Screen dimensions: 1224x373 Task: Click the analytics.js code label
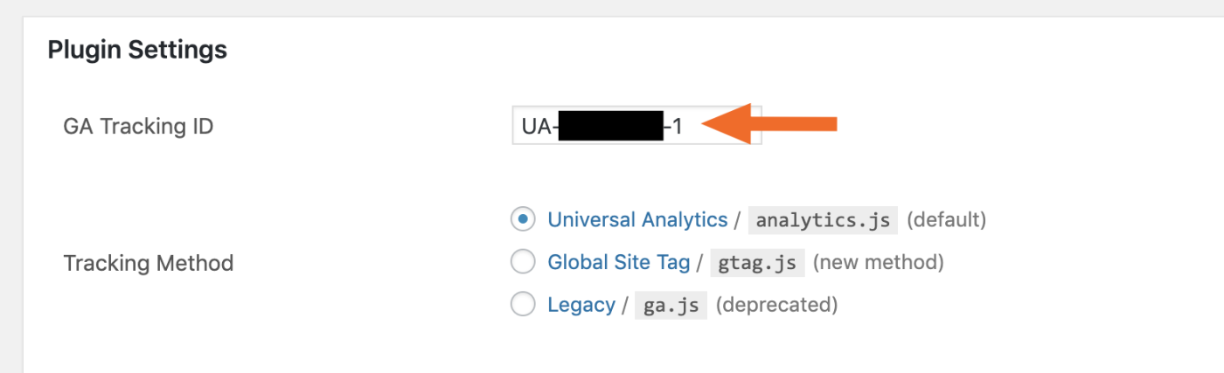824,220
